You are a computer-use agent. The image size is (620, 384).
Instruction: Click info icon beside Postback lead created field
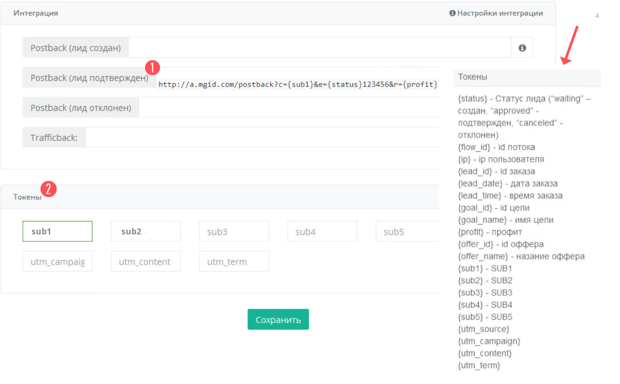tap(522, 48)
